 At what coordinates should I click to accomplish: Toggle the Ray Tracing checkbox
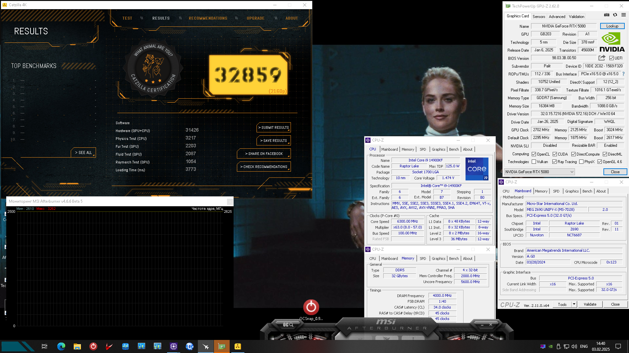[554, 162]
